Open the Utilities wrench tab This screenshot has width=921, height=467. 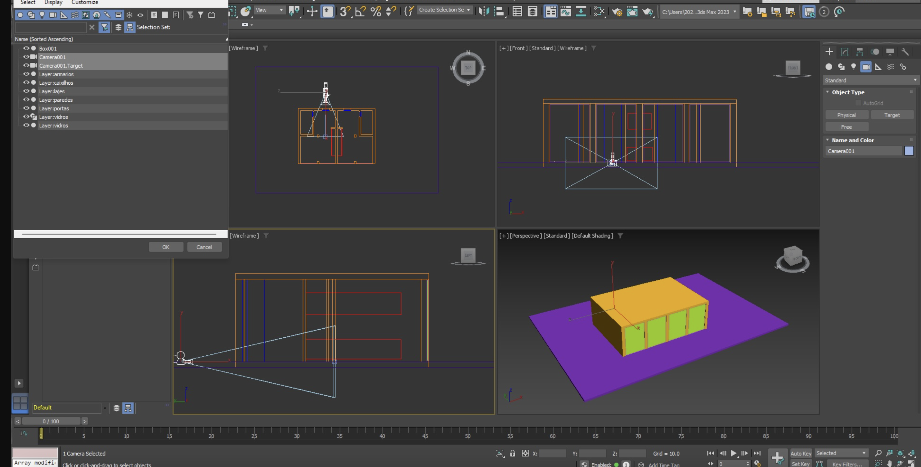click(905, 52)
